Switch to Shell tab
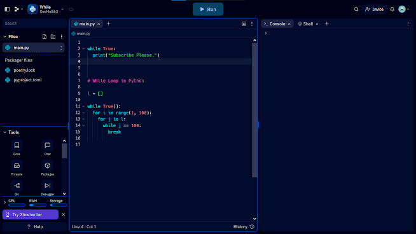This screenshot has height=234, width=416. [x=305, y=24]
